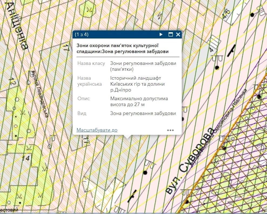Select the 'Назва класу' field label
This screenshot has height=214, width=267.
[91, 64]
